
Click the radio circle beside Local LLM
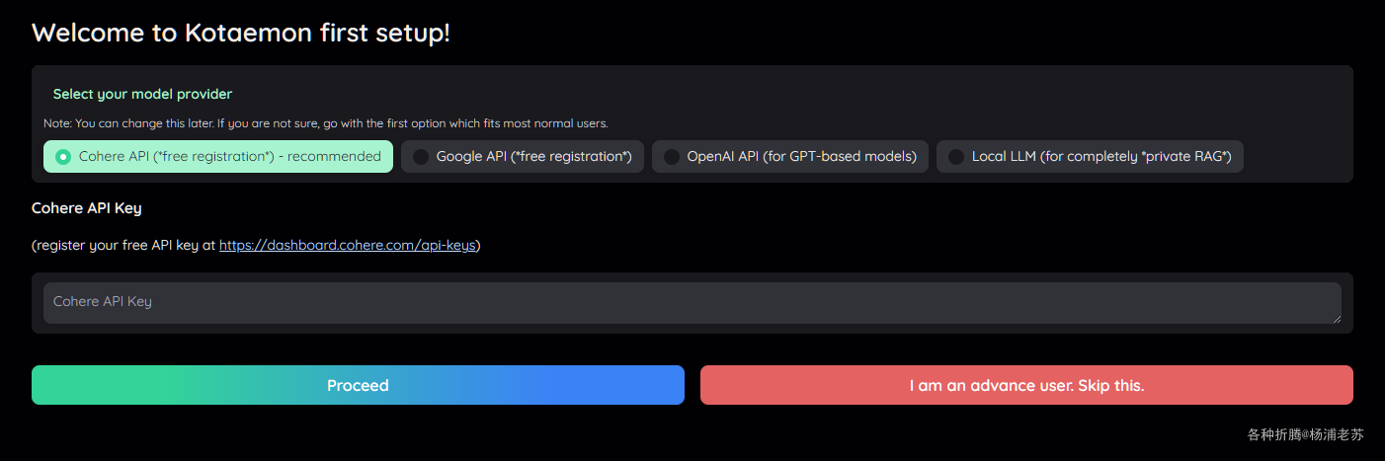tap(956, 157)
